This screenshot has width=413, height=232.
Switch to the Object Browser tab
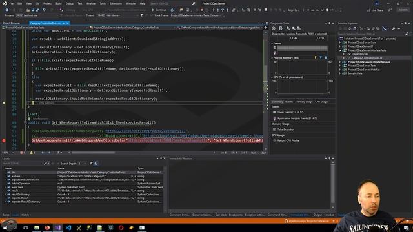(x=12, y=23)
